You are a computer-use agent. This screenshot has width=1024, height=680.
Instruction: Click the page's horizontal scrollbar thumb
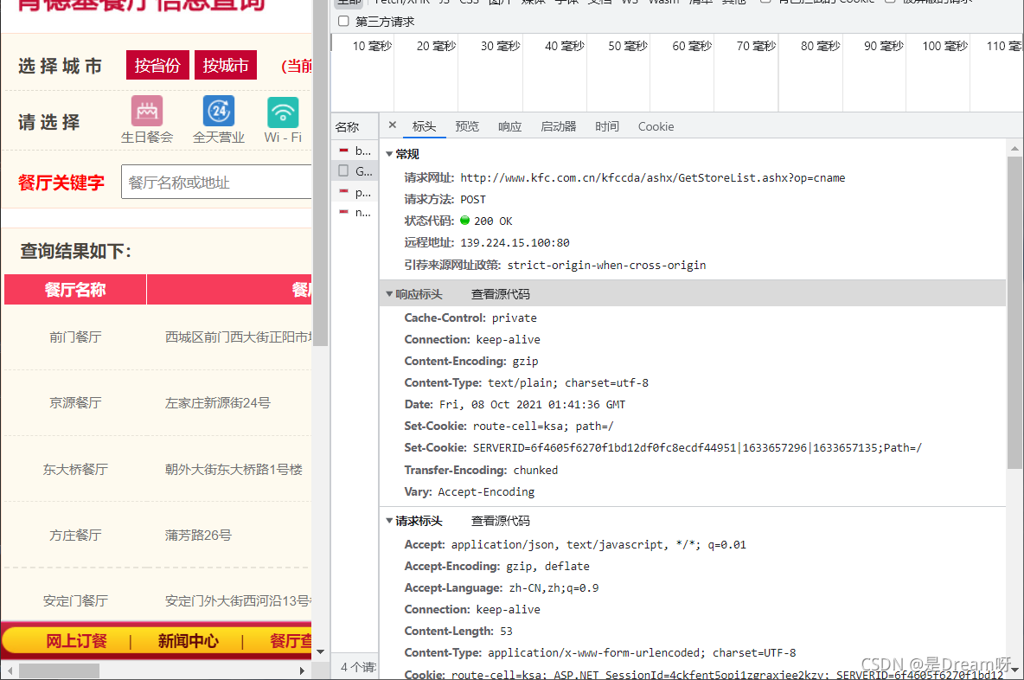pyautogui.click(x=59, y=670)
